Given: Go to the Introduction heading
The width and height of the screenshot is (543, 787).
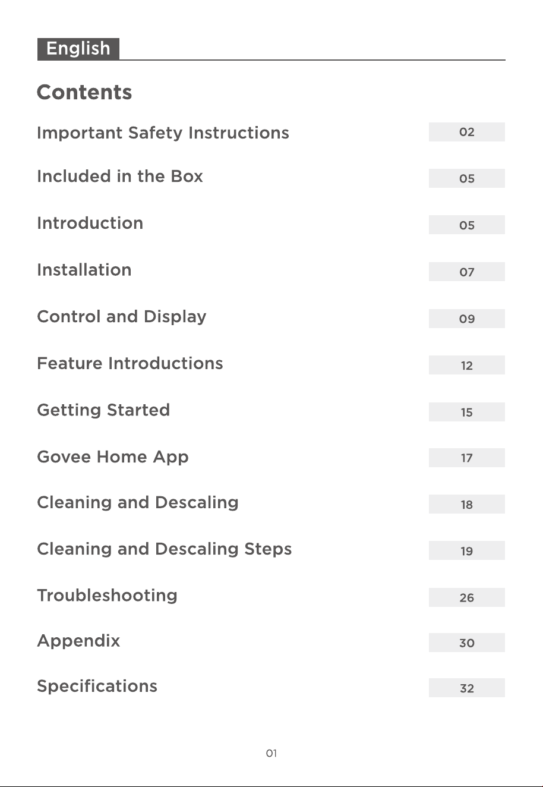Looking at the screenshot, I should [90, 223].
